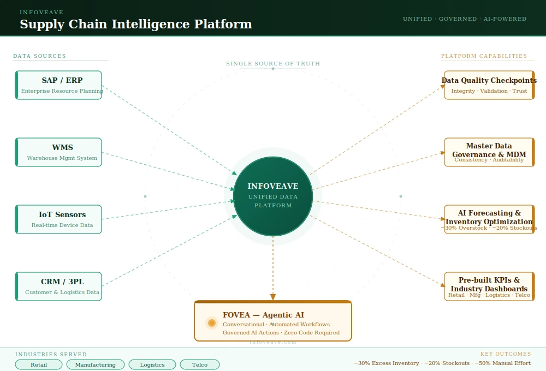Select the WMS Warehouse Mgmt System card
Screen dimensions: 546x371
point(58,152)
